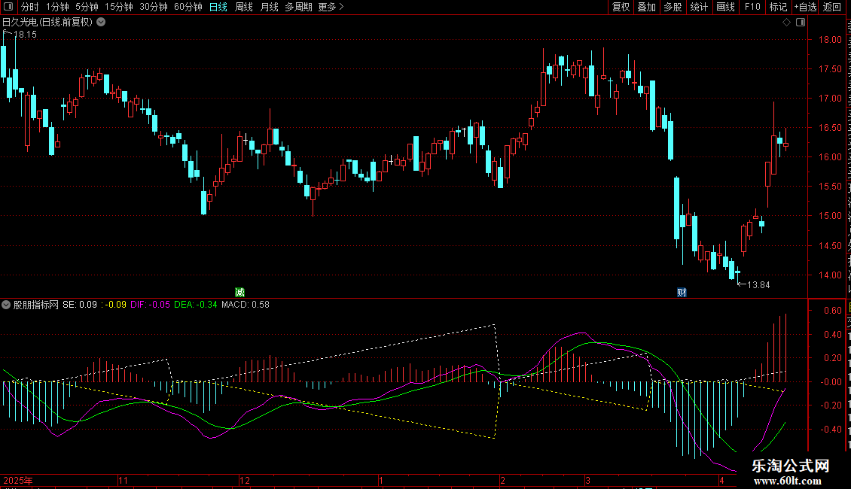
Task: Switch to 分时 intraday view
Action: (x=30, y=7)
